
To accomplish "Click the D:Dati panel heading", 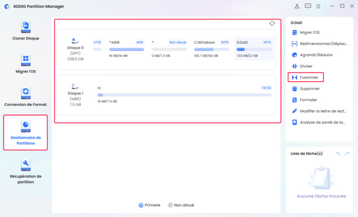I will point(296,22).
